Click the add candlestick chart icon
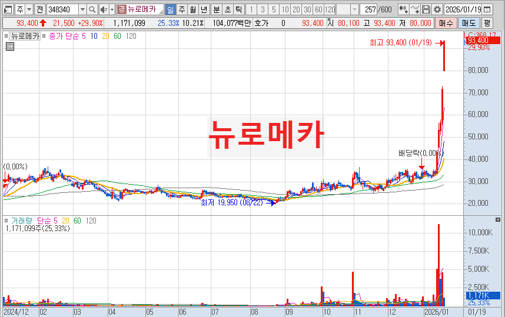Image resolution: width=505 pixels, height=317 pixels. click(x=403, y=9)
